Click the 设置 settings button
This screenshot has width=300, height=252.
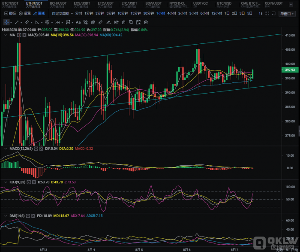point(25,13)
